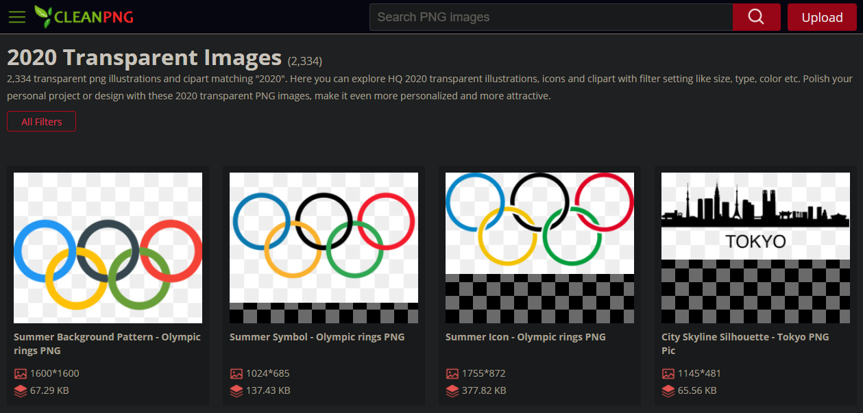Screen dimensions: 863x413
Task: Open the hamburger menu icon
Action: [x=17, y=17]
